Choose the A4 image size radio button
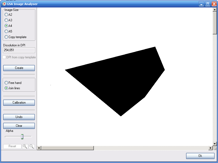Viewport: 218px width, 163px height. pos(6,26)
